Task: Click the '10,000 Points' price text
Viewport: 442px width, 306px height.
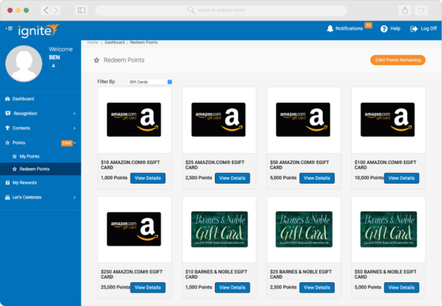Action: (x=369, y=177)
